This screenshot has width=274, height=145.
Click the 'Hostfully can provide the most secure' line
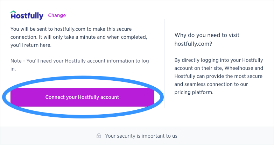coord(218,76)
